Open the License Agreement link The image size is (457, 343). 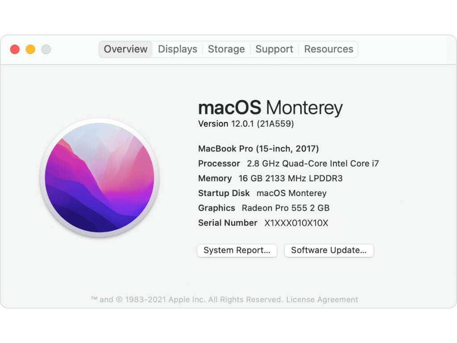322,300
